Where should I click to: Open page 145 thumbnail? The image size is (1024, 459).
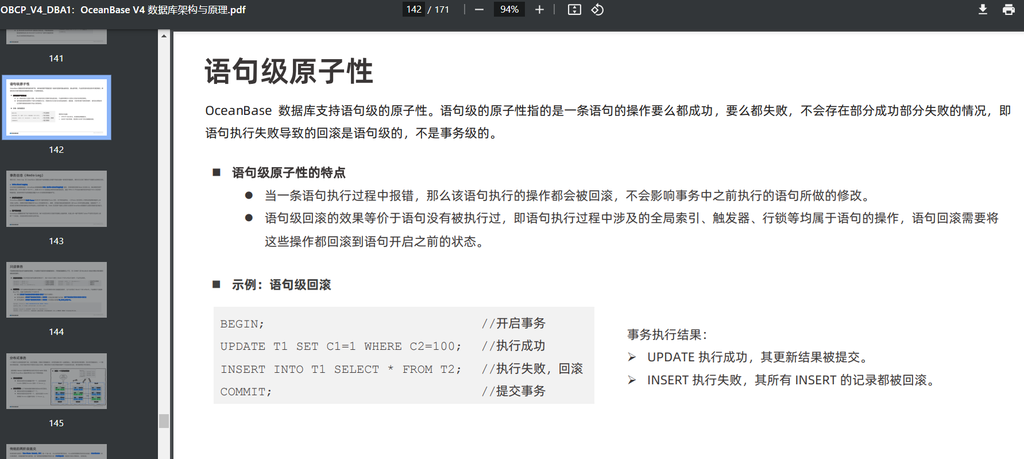(x=56, y=381)
